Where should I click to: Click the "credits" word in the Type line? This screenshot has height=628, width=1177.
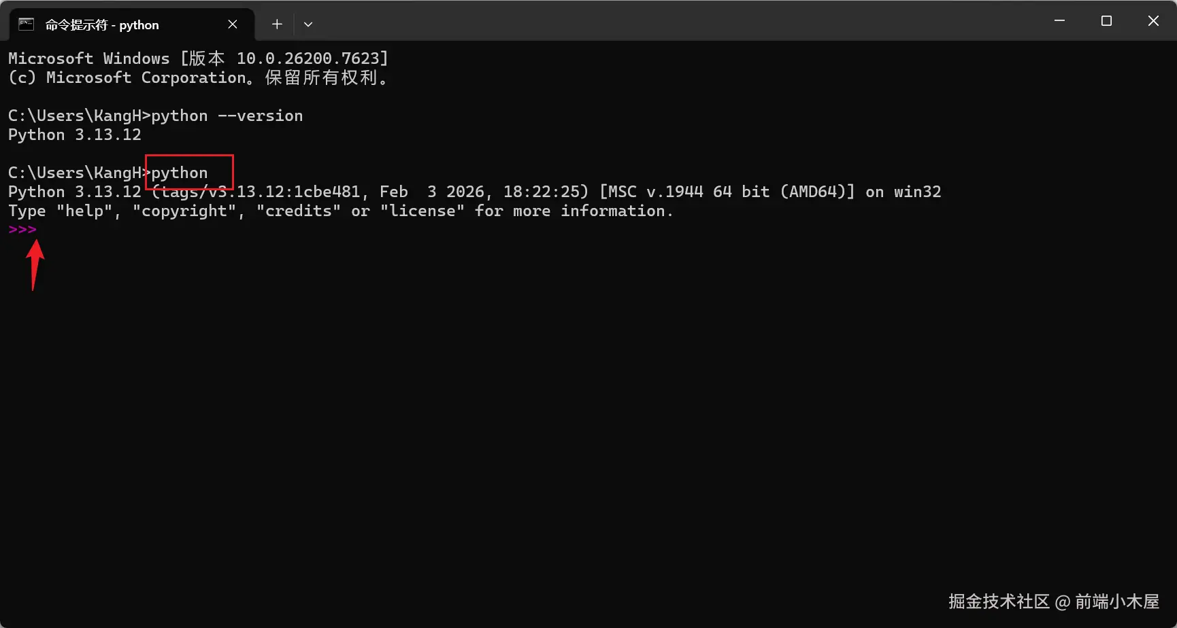pyautogui.click(x=299, y=211)
